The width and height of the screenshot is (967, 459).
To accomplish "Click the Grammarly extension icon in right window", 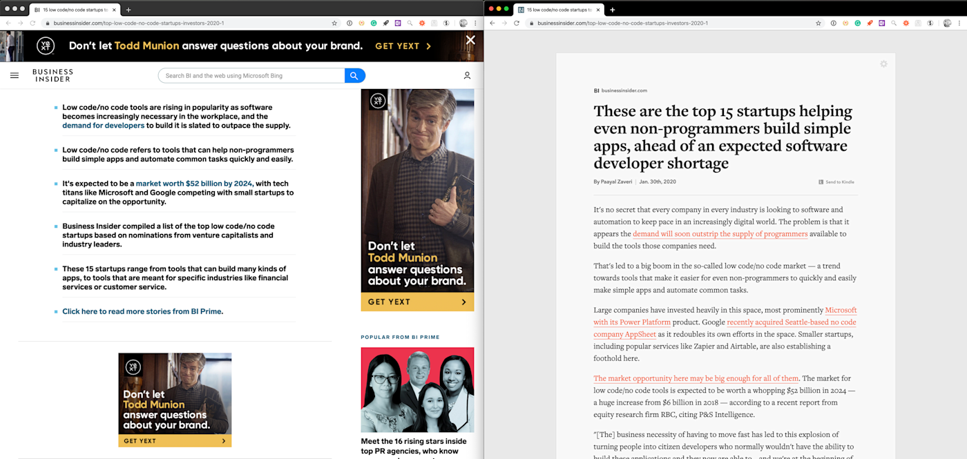I will click(x=857, y=23).
